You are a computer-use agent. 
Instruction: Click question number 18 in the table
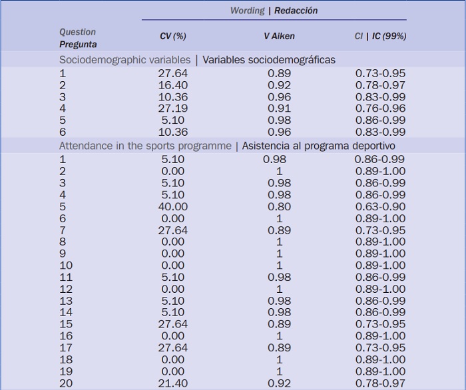pyautogui.click(x=65, y=359)
